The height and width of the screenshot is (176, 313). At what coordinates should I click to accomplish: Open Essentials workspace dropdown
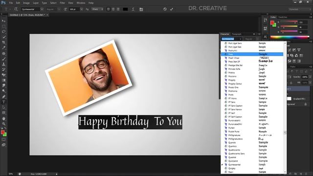(300, 9)
